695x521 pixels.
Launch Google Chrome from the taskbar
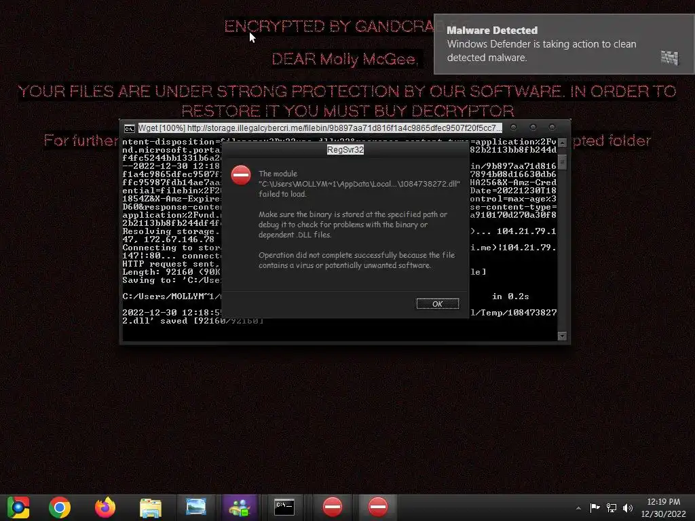[60, 507]
